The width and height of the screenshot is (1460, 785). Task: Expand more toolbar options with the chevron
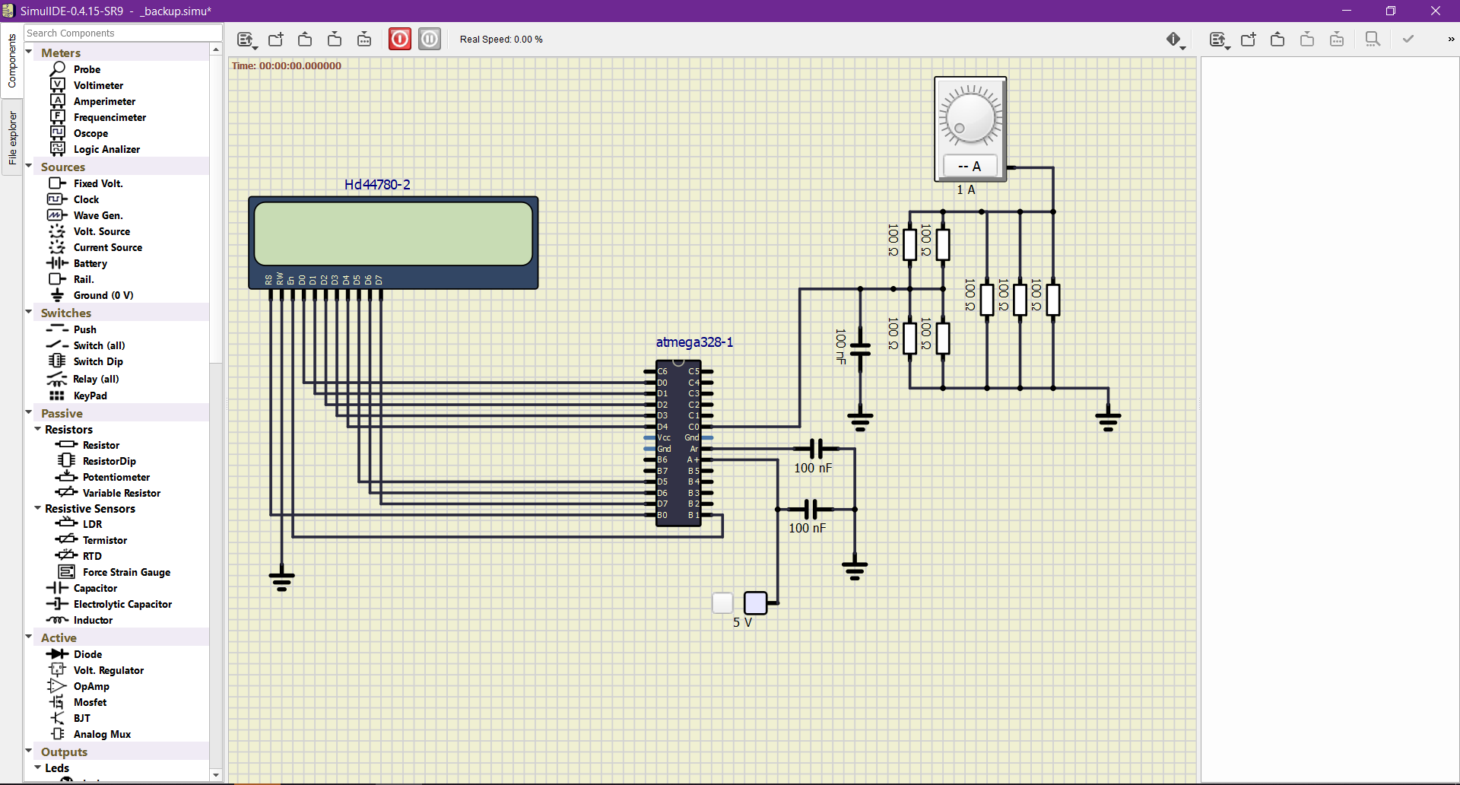pos(1450,39)
